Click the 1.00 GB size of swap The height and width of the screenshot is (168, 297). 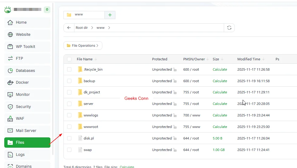coord(219,150)
